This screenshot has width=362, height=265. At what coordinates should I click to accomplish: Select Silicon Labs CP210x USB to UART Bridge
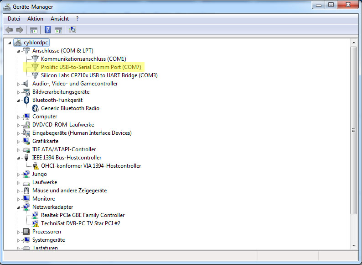point(99,75)
